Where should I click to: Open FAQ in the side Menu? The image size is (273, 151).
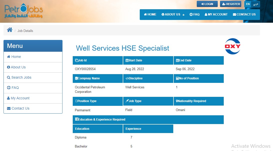(33, 88)
